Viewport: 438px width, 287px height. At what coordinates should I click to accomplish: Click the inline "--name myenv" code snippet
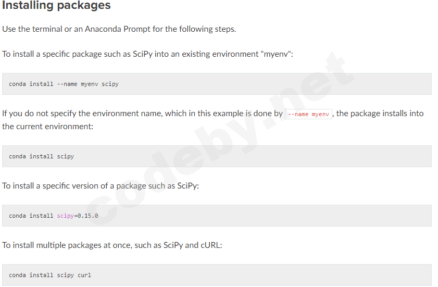click(309, 114)
